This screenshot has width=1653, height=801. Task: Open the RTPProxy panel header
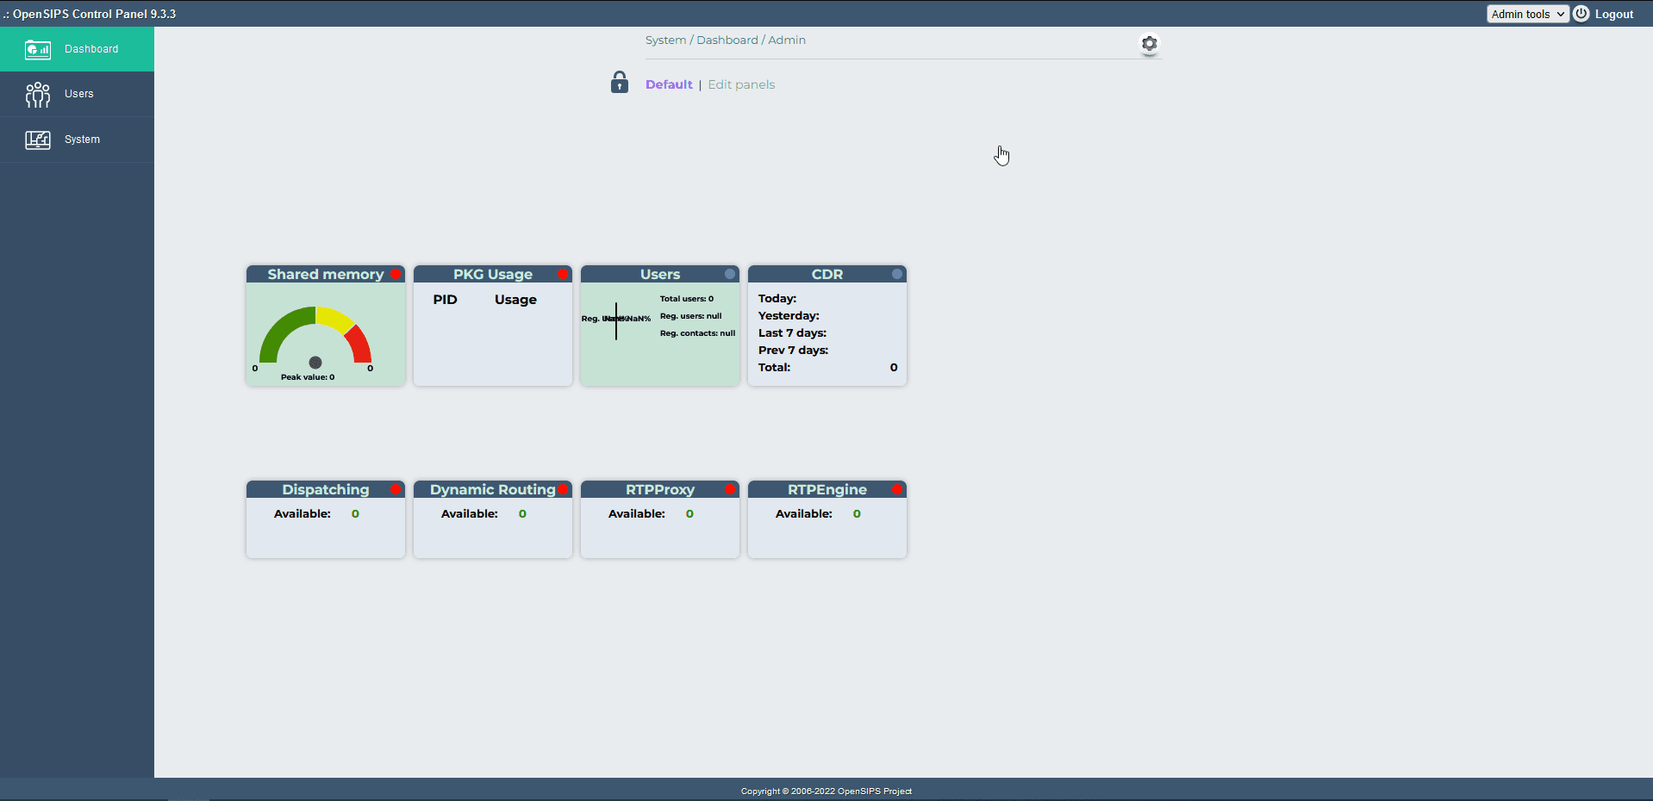pyautogui.click(x=660, y=489)
